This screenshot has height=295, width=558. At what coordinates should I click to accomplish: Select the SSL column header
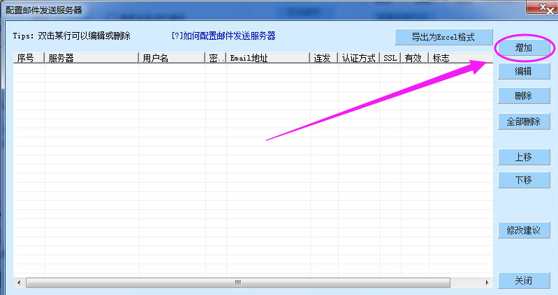coord(390,58)
